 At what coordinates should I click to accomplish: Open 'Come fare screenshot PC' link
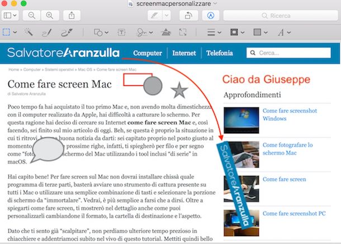(294, 213)
